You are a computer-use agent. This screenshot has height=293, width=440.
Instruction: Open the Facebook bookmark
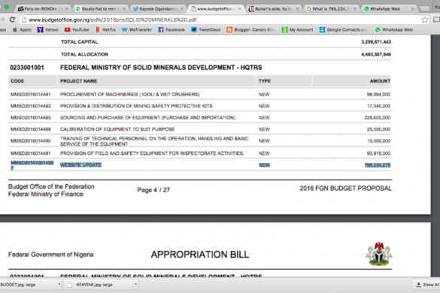tap(171, 29)
